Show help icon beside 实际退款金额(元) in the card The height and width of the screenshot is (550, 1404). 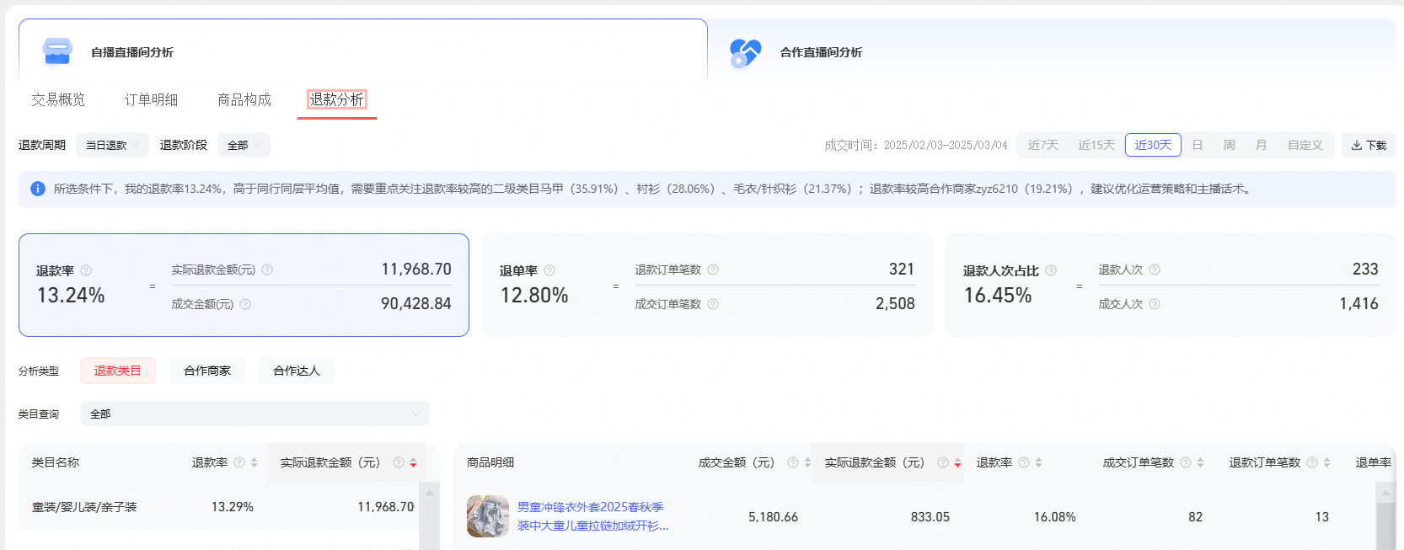(267, 270)
